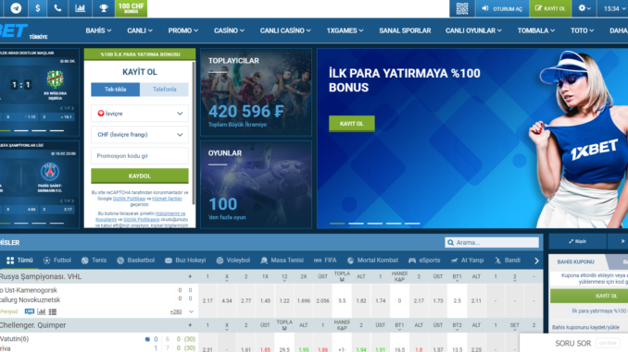
Task: Click the OTURUM AÇ login button
Action: (x=502, y=8)
